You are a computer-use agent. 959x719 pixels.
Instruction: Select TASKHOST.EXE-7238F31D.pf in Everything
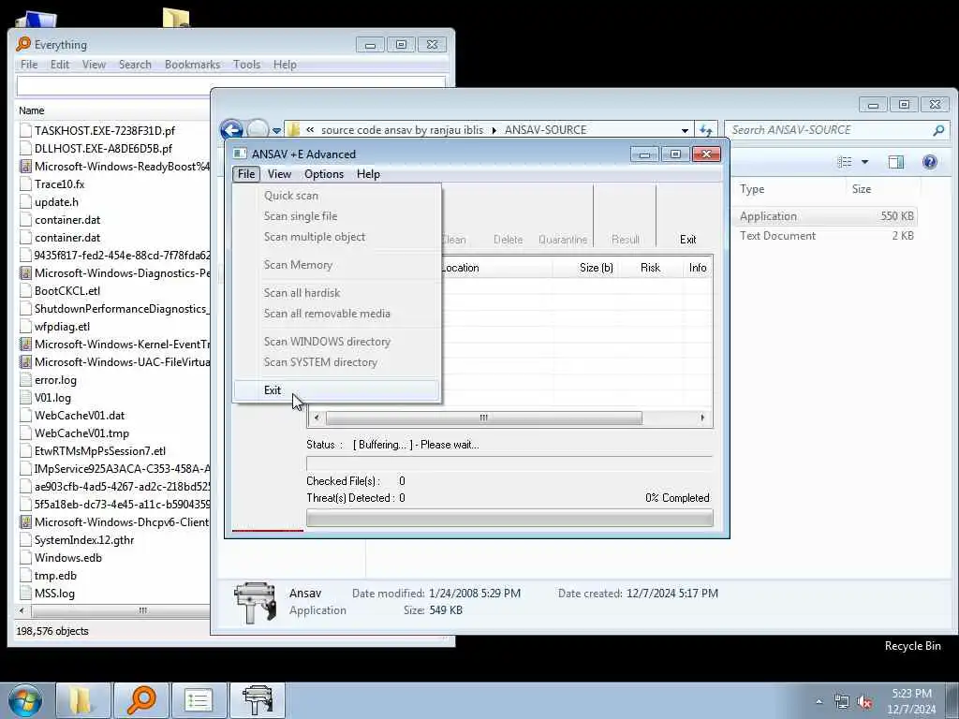coord(105,131)
